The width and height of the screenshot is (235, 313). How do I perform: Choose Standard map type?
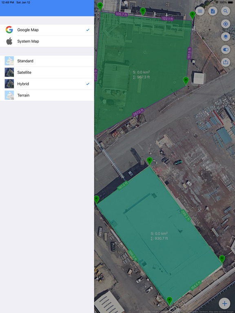tap(47, 61)
